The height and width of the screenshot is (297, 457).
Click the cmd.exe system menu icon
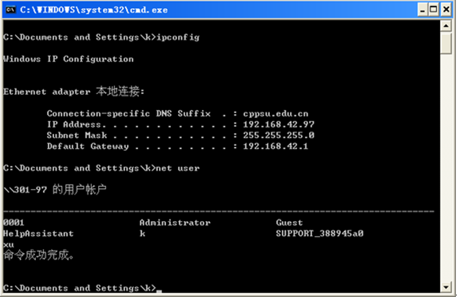point(9,9)
